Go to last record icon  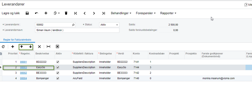pos(103,13)
